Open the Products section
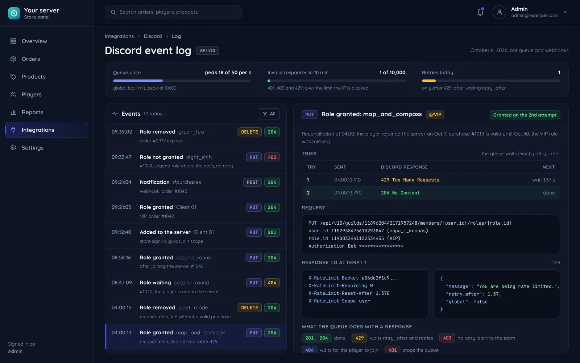The height and width of the screenshot is (363, 580). coord(46,77)
